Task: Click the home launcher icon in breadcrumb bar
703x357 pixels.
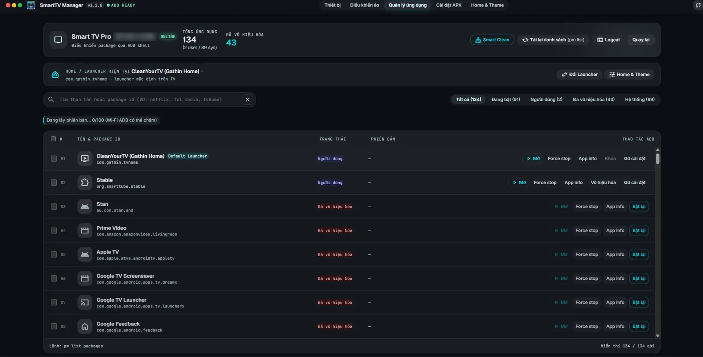Action: pyautogui.click(x=55, y=75)
